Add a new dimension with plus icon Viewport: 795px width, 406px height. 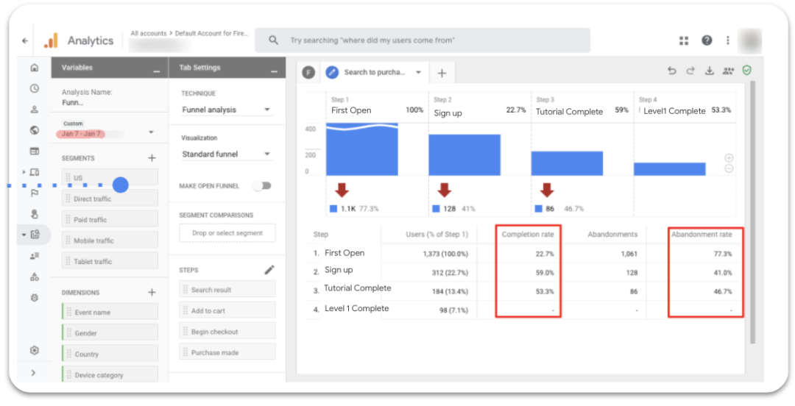(152, 293)
